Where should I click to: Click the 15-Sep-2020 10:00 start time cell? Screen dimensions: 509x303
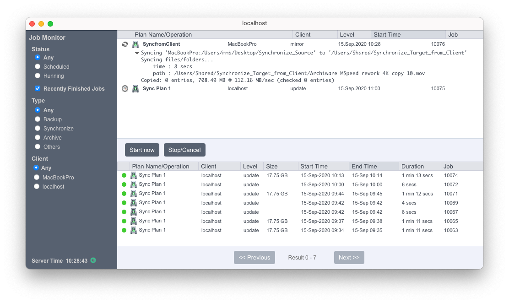322,184
